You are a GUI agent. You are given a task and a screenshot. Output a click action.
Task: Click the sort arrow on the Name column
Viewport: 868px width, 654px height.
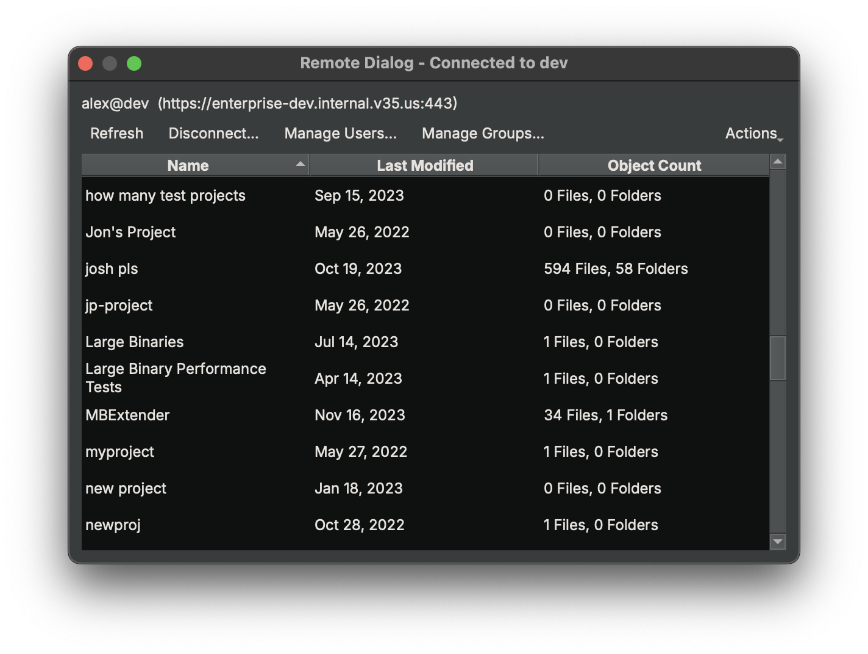tap(299, 164)
